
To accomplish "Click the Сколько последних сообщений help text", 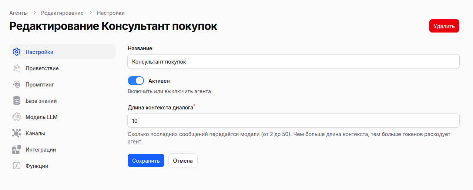I will [x=289, y=138].
